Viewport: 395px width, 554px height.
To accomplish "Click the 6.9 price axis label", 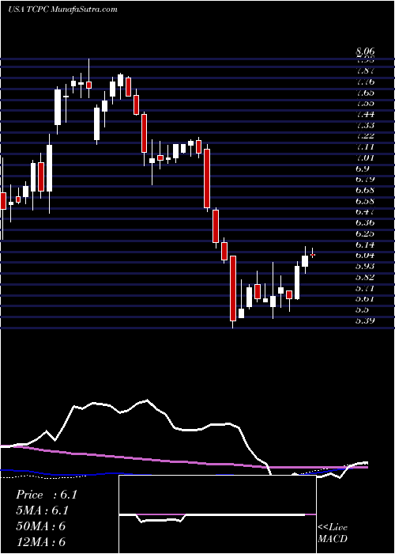I will 363,168.
